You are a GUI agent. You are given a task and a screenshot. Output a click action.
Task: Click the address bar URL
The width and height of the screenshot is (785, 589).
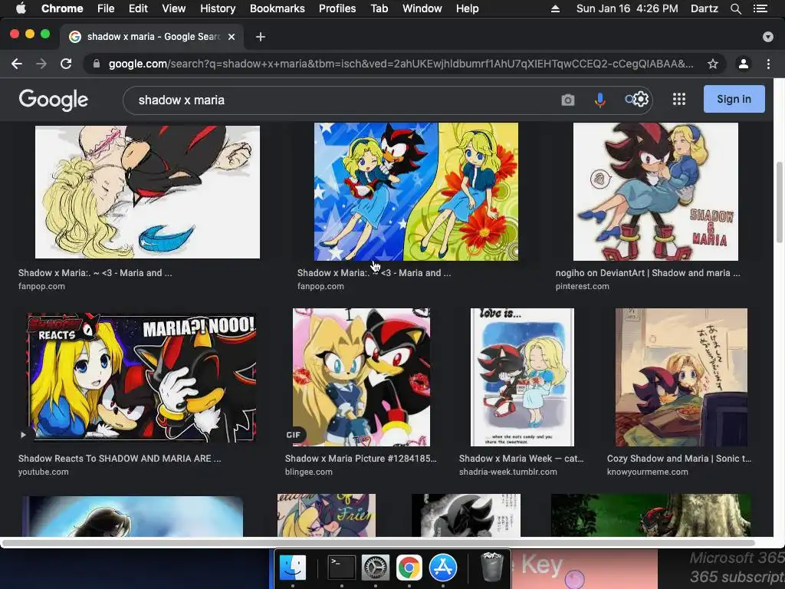[400, 64]
